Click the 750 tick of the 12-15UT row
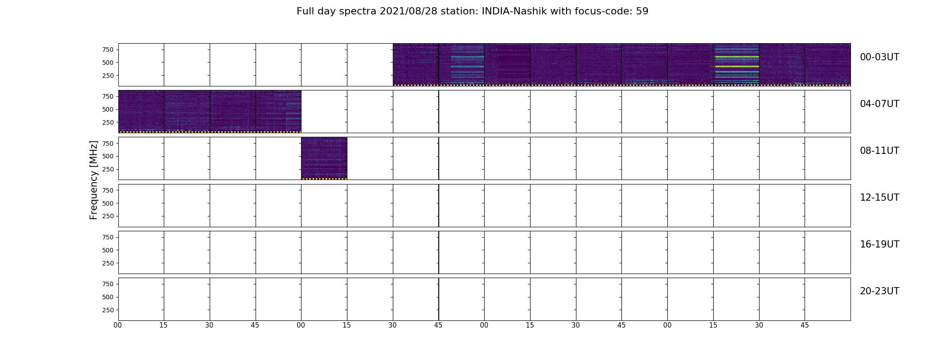 click(108, 190)
